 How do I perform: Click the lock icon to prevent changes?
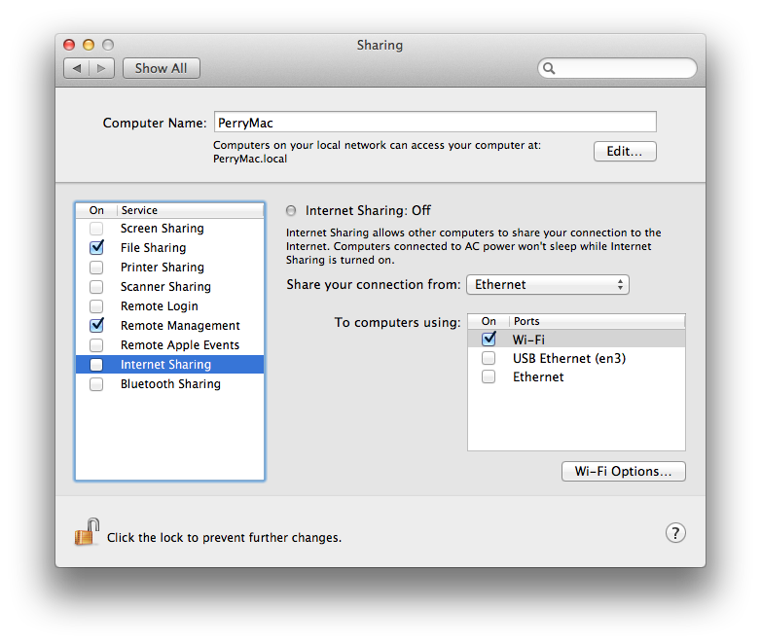[x=87, y=532]
